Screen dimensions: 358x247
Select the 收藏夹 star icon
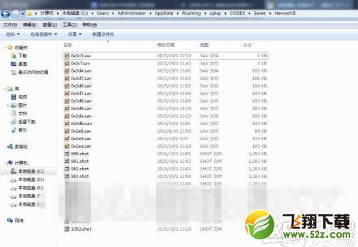[10, 47]
